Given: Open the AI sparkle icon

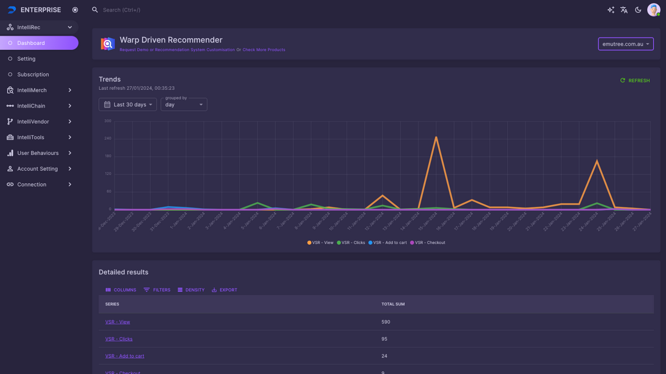Looking at the screenshot, I should click(611, 10).
